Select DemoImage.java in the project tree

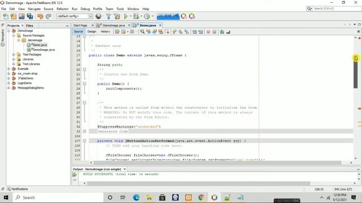[44, 50]
